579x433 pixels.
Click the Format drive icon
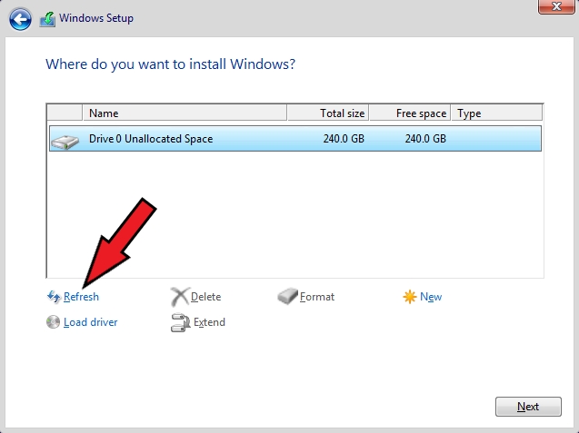pos(287,297)
